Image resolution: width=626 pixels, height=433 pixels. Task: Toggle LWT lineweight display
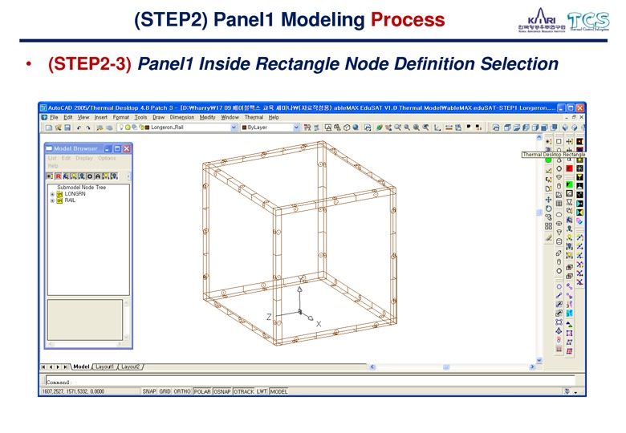click(x=262, y=391)
